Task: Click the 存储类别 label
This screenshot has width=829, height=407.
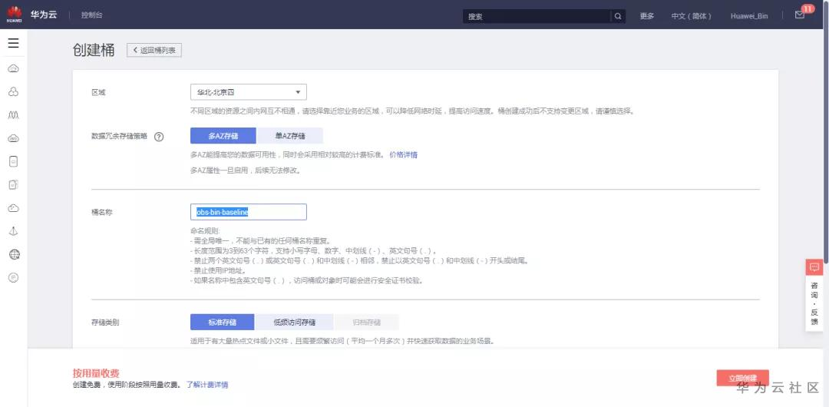Action: point(105,323)
